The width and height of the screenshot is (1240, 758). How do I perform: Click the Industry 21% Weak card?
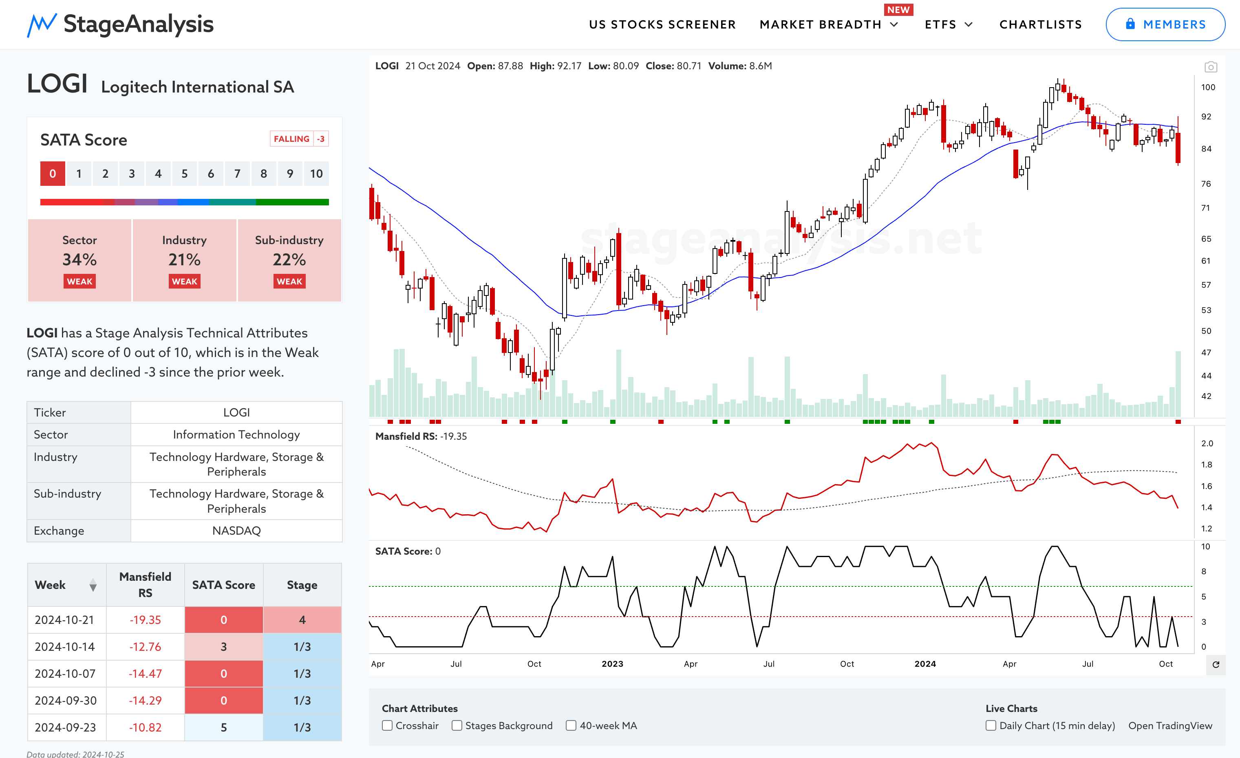(x=184, y=260)
